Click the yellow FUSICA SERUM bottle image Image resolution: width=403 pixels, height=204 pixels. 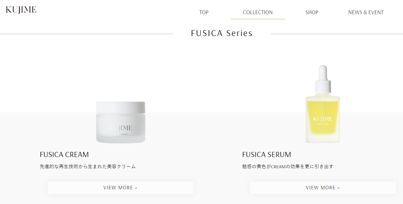click(x=323, y=104)
